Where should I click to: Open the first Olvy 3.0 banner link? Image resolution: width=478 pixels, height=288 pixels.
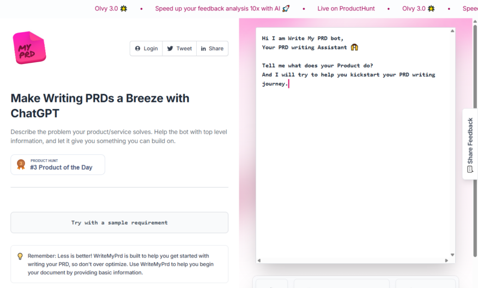coord(111,9)
